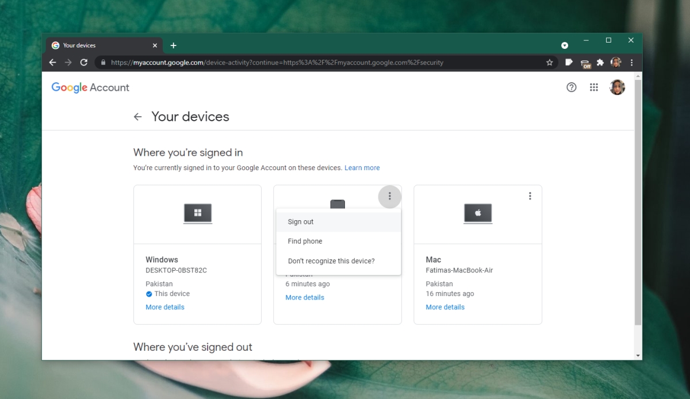Click the Chrome extensions puzzle icon

600,62
